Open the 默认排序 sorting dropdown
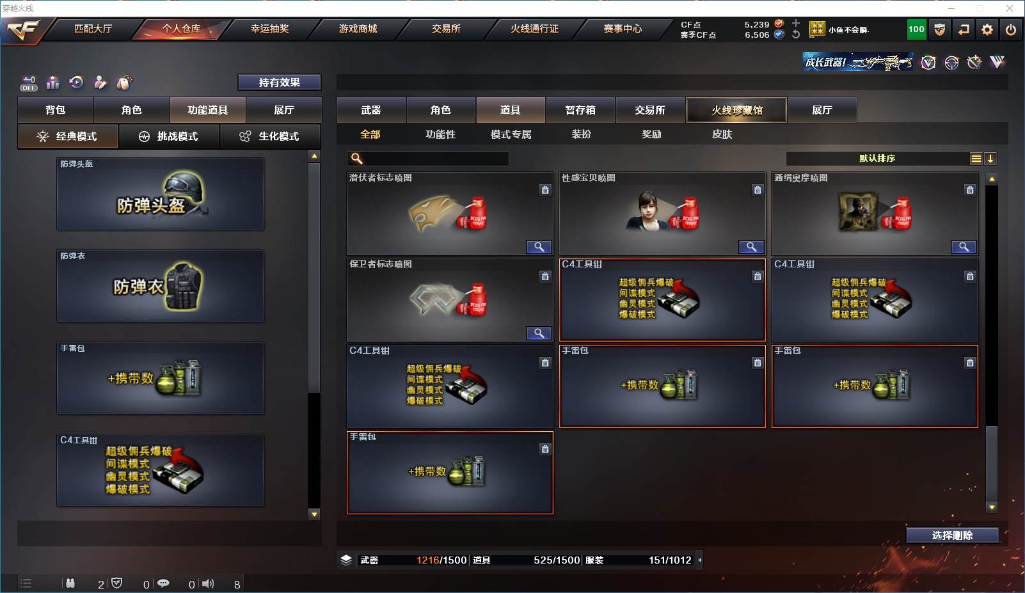The width and height of the screenshot is (1025, 593). click(877, 159)
